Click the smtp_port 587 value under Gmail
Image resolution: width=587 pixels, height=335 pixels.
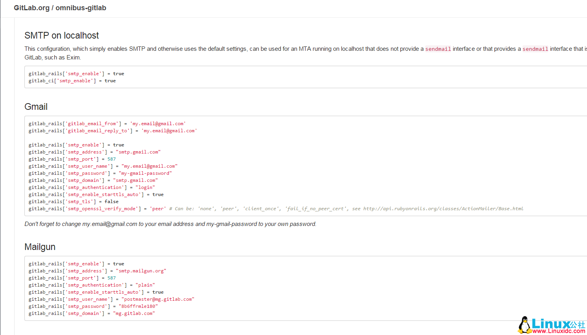[x=111, y=159]
